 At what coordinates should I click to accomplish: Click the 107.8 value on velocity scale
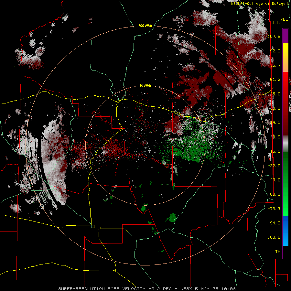coord(274,36)
